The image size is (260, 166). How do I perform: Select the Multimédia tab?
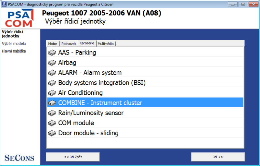[106, 44]
